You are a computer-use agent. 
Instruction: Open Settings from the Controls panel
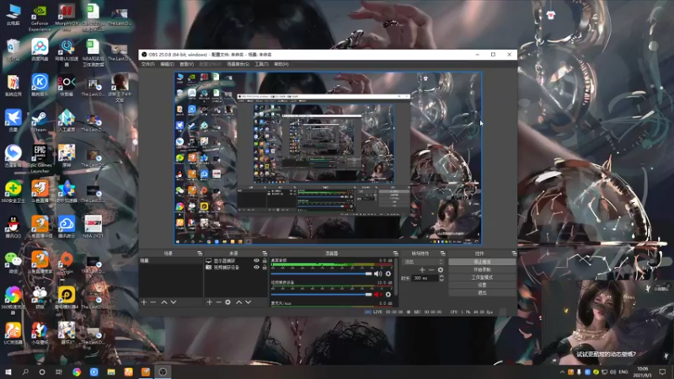click(482, 285)
